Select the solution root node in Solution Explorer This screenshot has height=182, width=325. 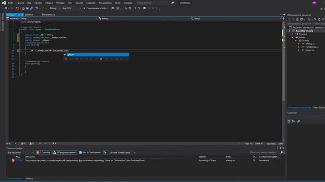tap(307, 28)
